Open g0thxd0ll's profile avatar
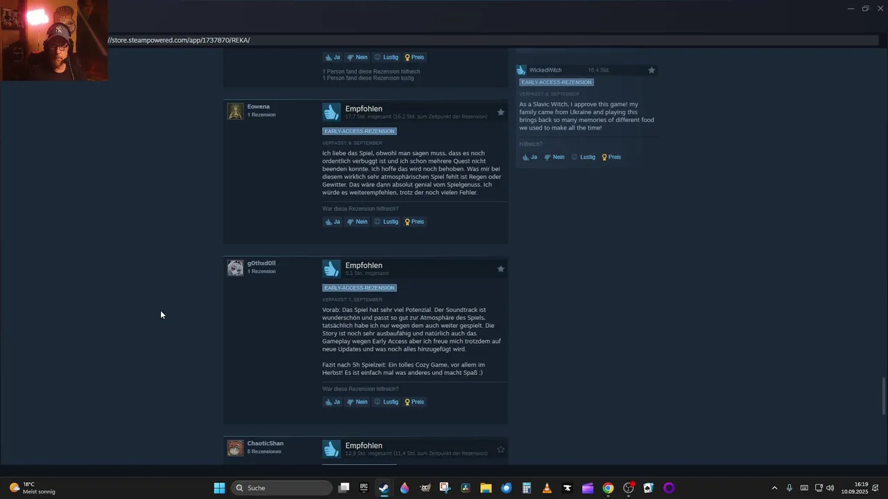The image size is (888, 499). pyautogui.click(x=235, y=268)
